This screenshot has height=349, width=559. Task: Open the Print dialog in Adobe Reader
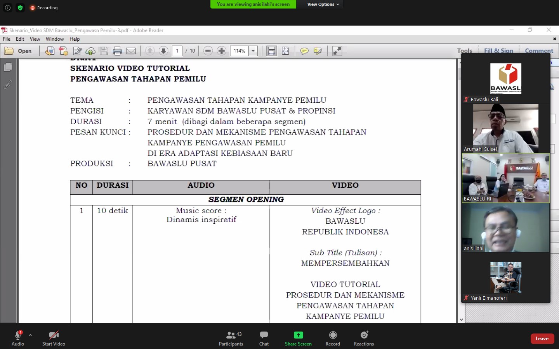click(x=117, y=50)
